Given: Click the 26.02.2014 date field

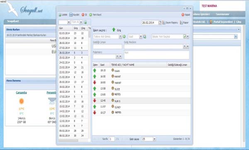Looking at the screenshot, I should 150,23.
